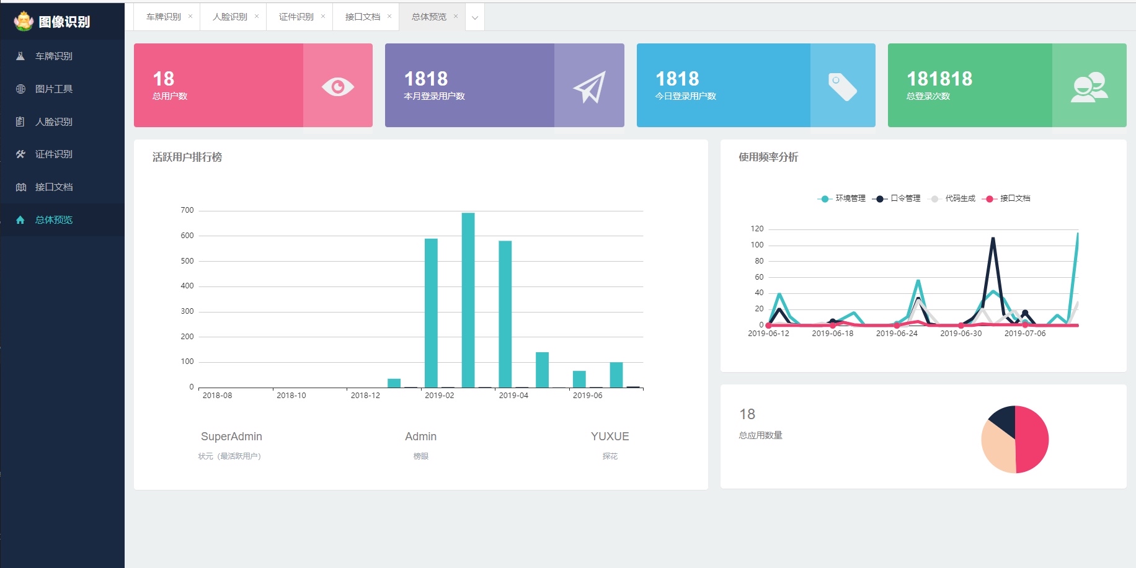Toggle the 接口文档 legend series
Screen dimensions: 1136x568
tap(1006, 198)
